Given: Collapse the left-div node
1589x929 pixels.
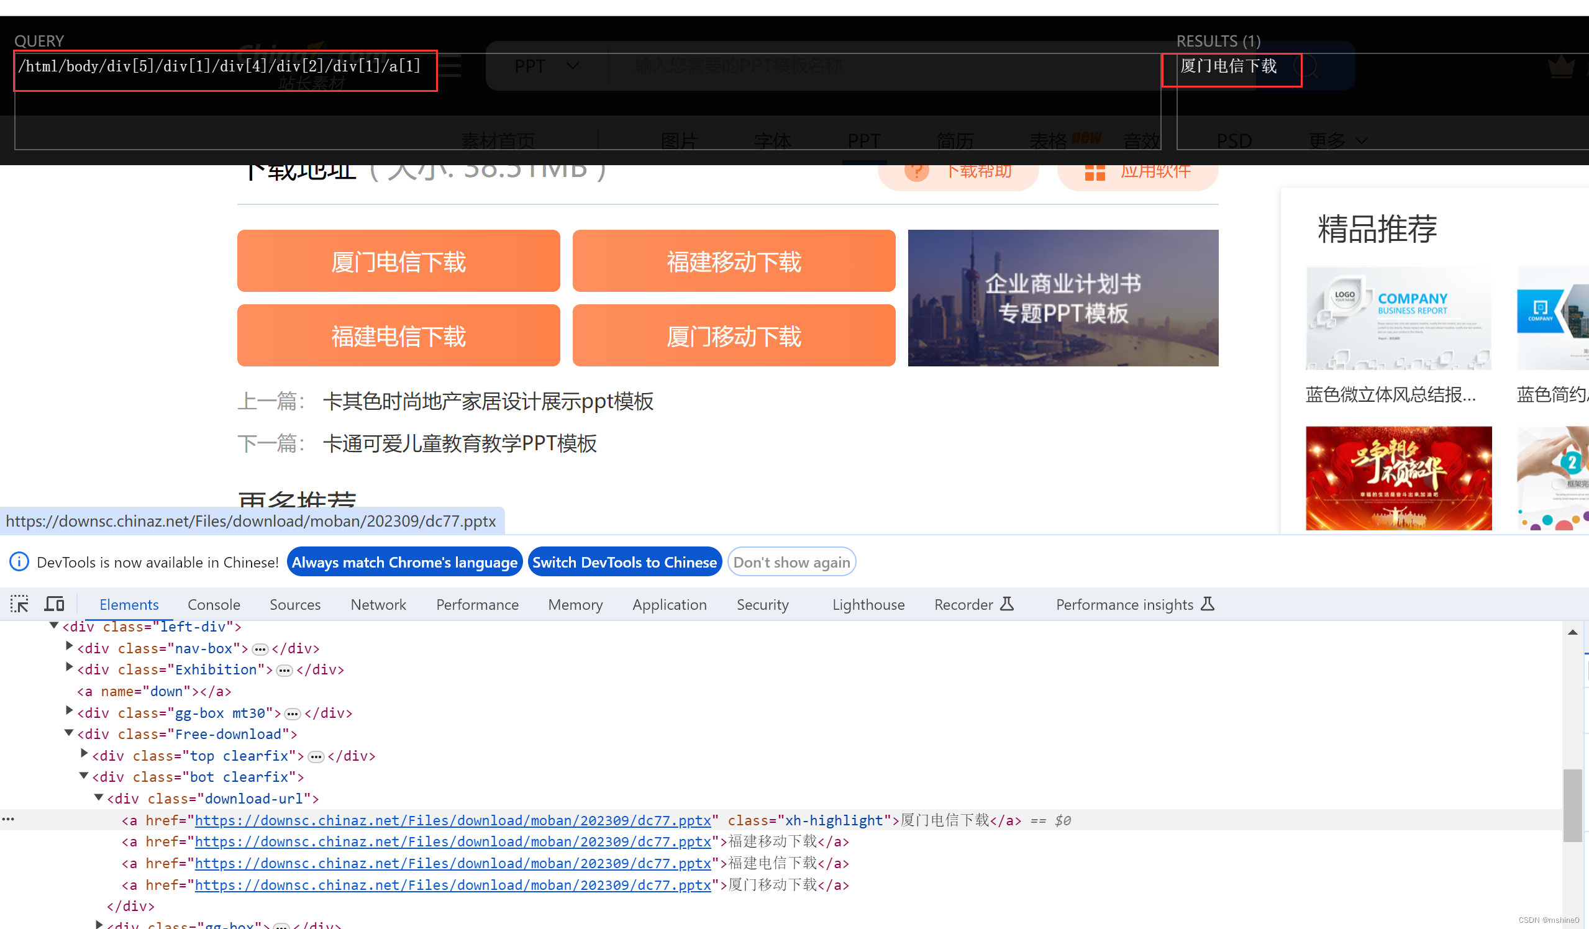Looking at the screenshot, I should click(54, 625).
